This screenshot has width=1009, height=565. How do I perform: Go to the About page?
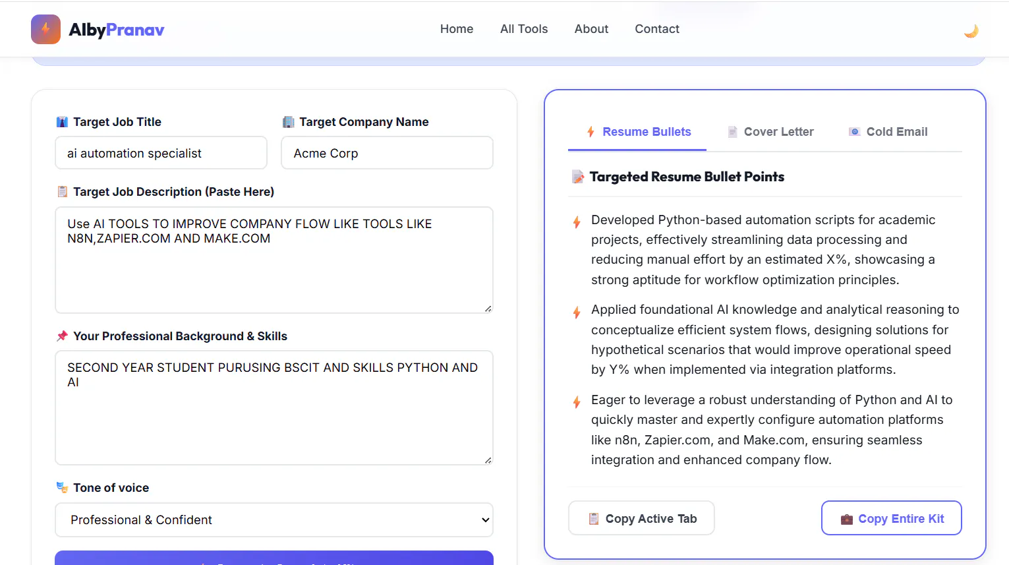(591, 29)
